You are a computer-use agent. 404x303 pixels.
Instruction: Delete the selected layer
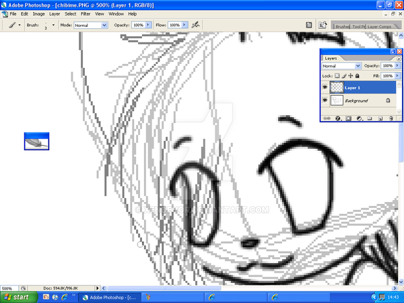pos(391,119)
